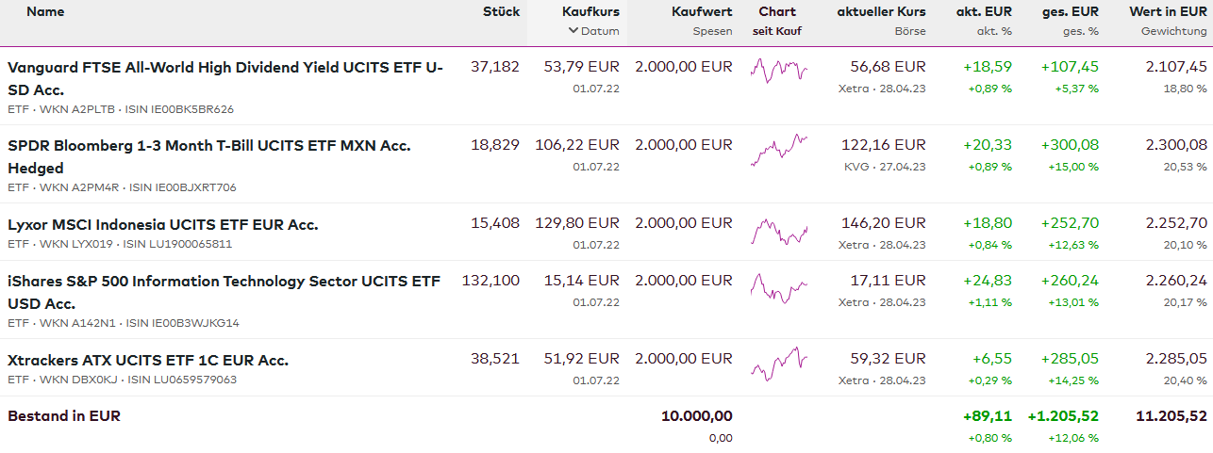Image resolution: width=1213 pixels, height=453 pixels.
Task: Click the Lyxor Indonesia sparkline chart
Action: click(x=778, y=231)
